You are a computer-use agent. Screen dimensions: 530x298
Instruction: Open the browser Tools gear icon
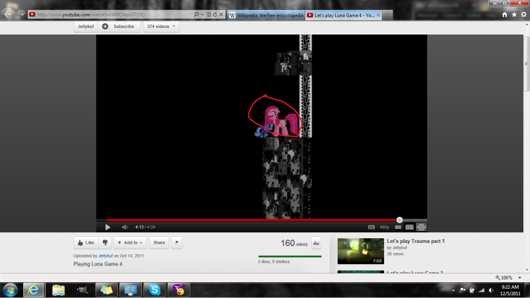(x=523, y=15)
